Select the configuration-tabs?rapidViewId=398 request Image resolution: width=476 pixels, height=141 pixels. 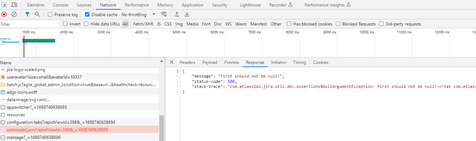pos(79,122)
